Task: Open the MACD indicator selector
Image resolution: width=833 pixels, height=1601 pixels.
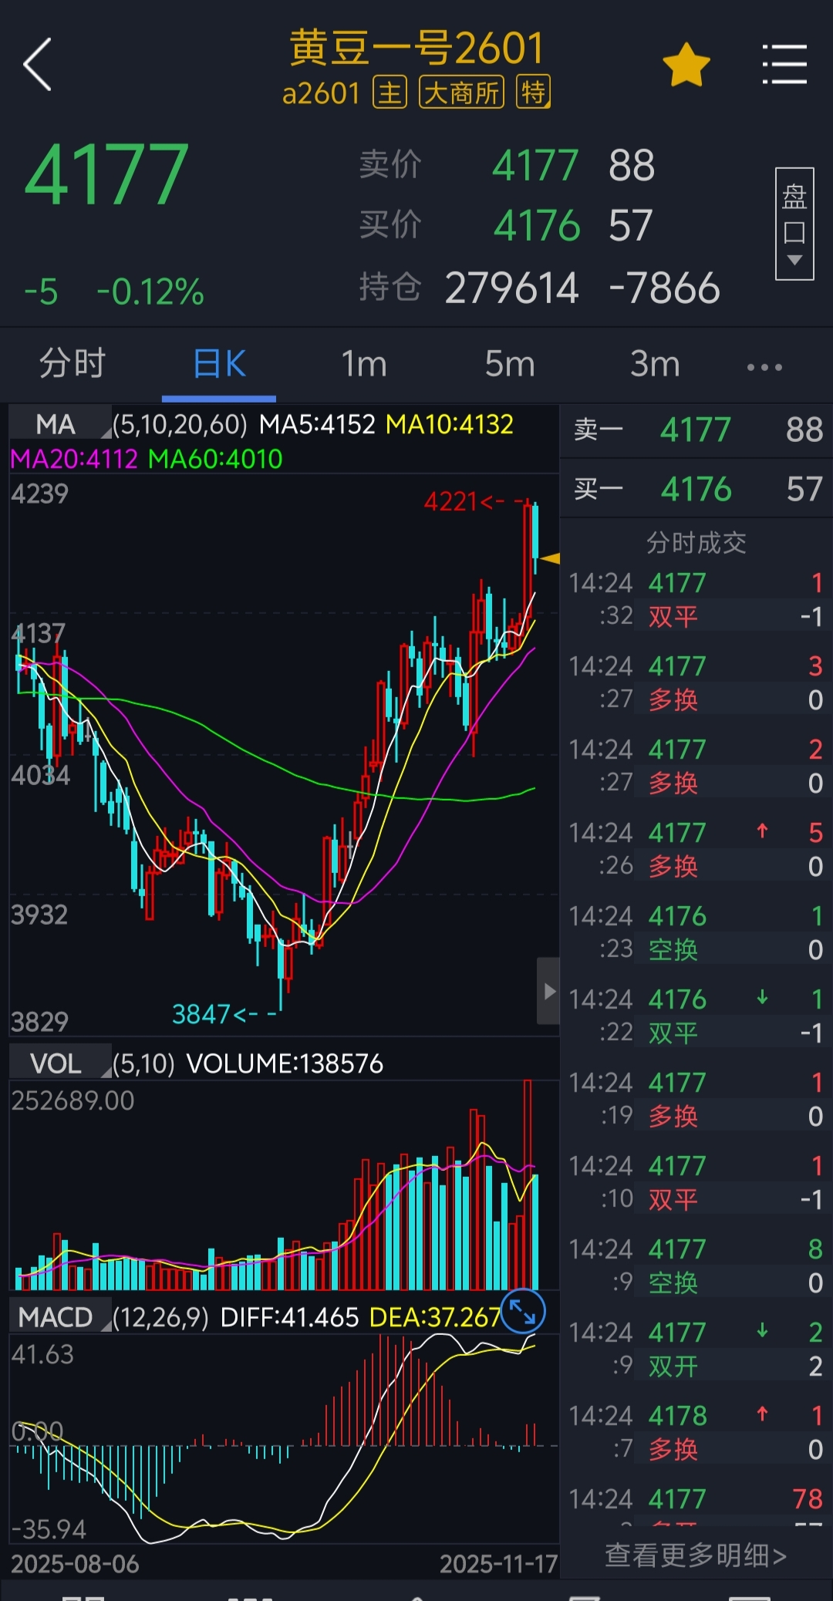Action: click(x=59, y=1317)
